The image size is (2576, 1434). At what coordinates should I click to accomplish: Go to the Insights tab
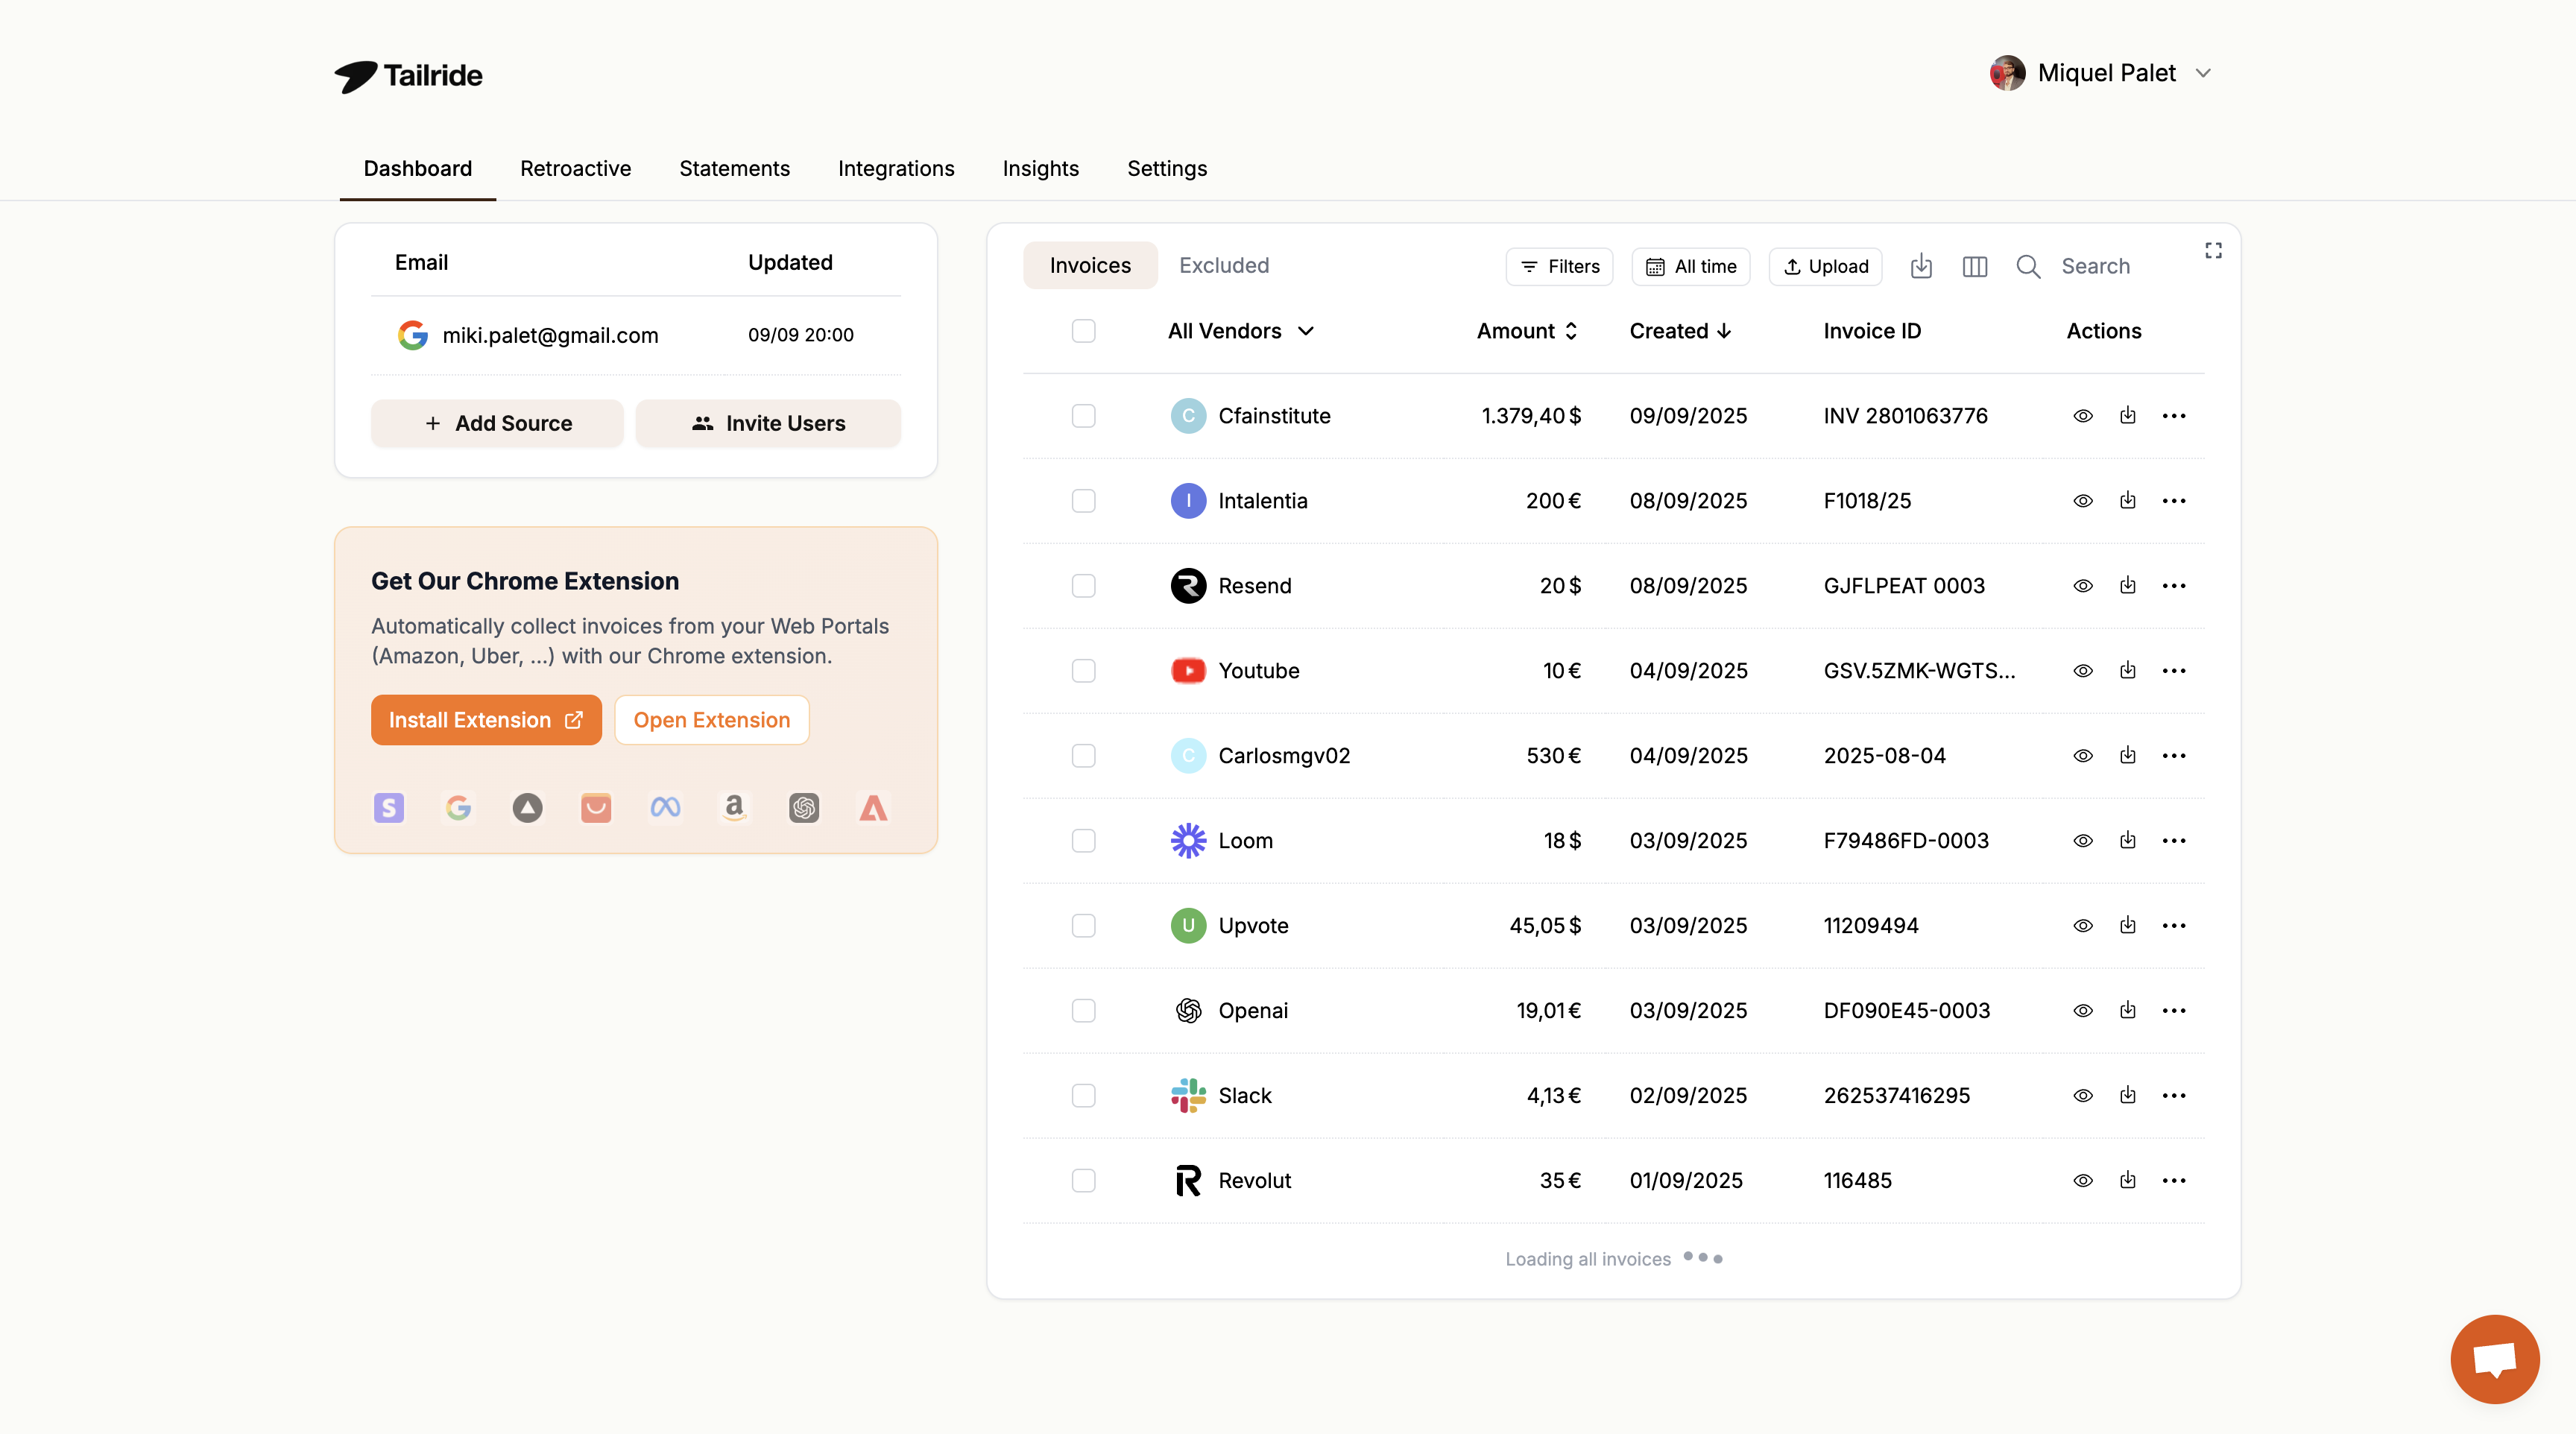[x=1040, y=168]
